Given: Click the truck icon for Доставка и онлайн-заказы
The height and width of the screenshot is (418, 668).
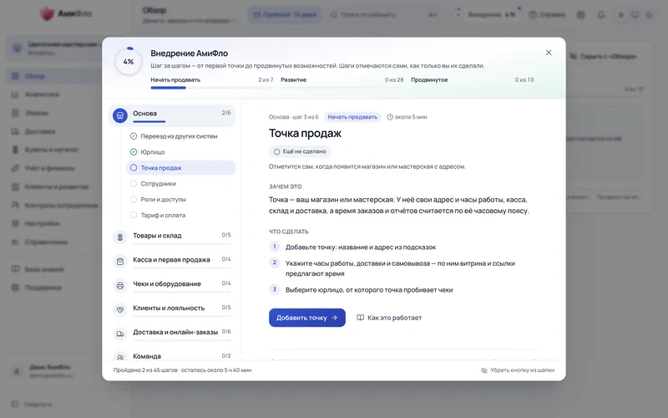Looking at the screenshot, I should point(120,334).
